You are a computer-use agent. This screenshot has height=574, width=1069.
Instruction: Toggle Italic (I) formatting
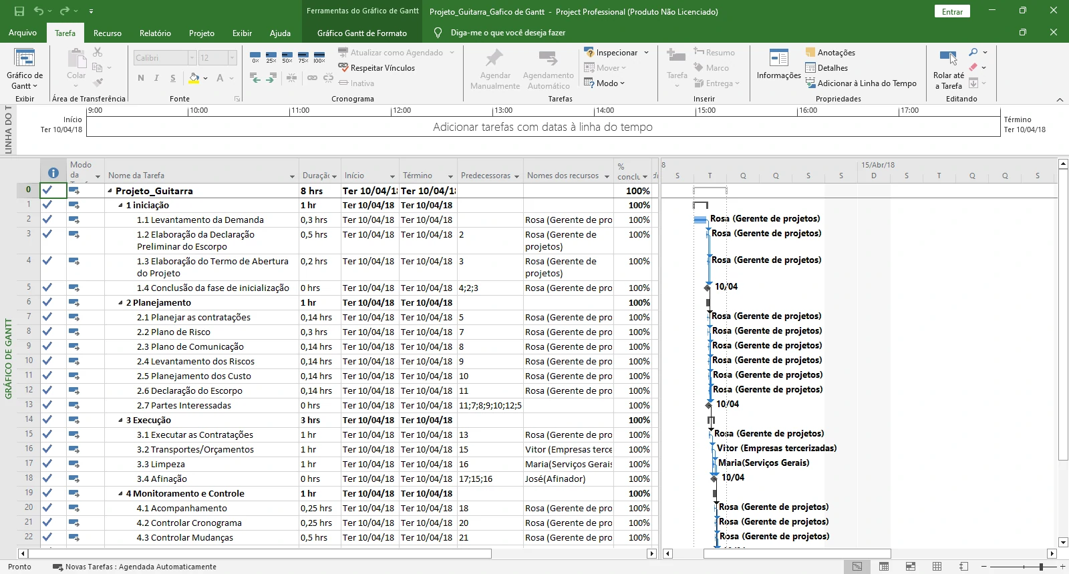157,78
